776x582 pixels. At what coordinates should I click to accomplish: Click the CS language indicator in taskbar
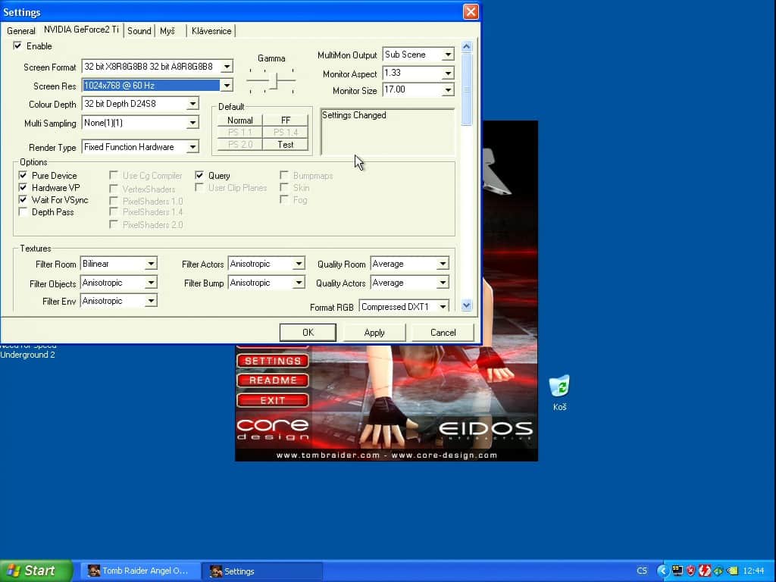(x=641, y=571)
